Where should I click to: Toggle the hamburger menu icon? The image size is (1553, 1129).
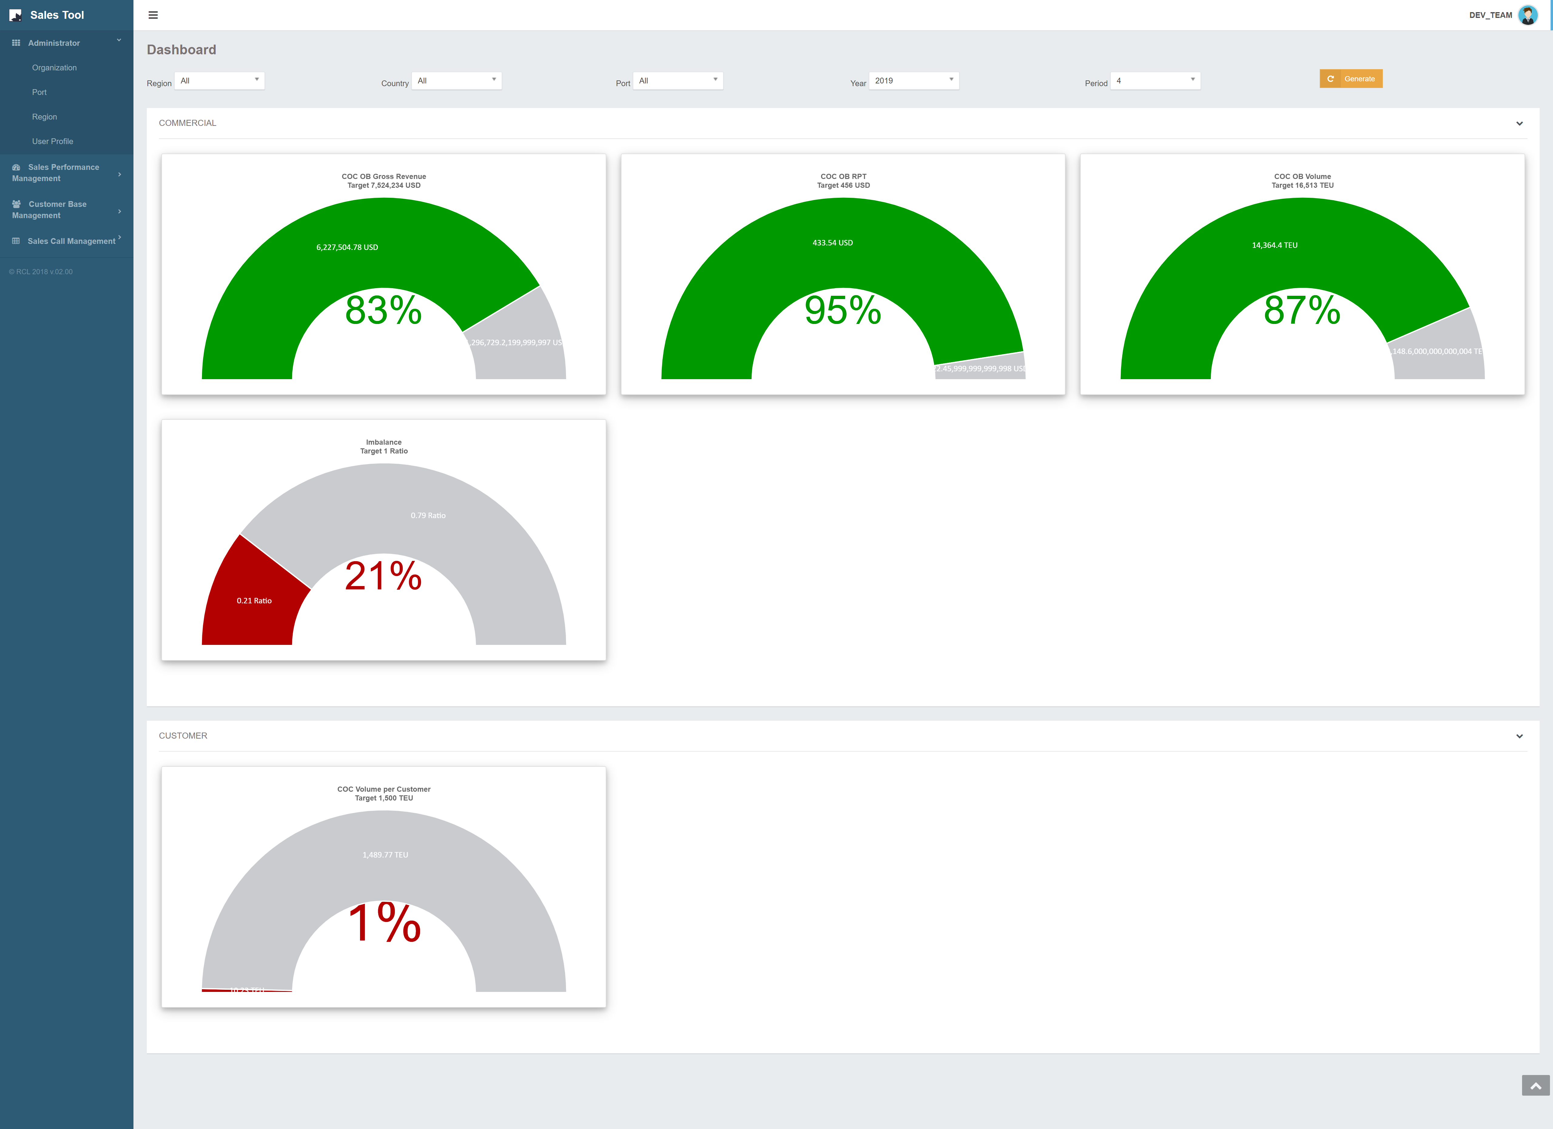point(153,15)
